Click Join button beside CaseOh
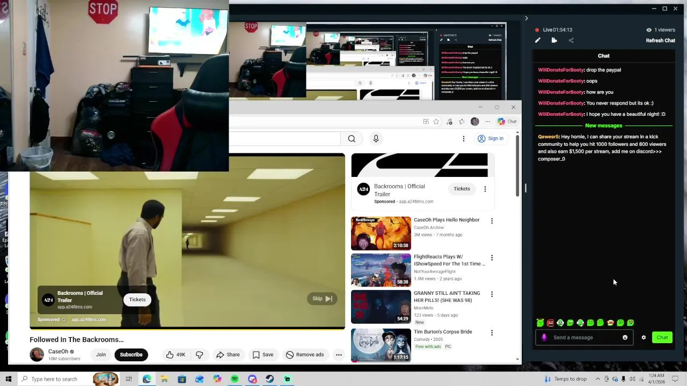687x386 pixels. 101,354
